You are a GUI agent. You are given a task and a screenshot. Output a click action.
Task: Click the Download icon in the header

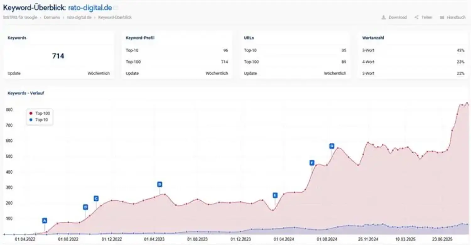click(x=383, y=17)
